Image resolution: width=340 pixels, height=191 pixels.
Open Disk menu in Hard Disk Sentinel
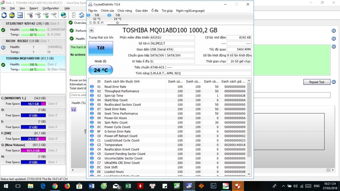tap(12, 8)
